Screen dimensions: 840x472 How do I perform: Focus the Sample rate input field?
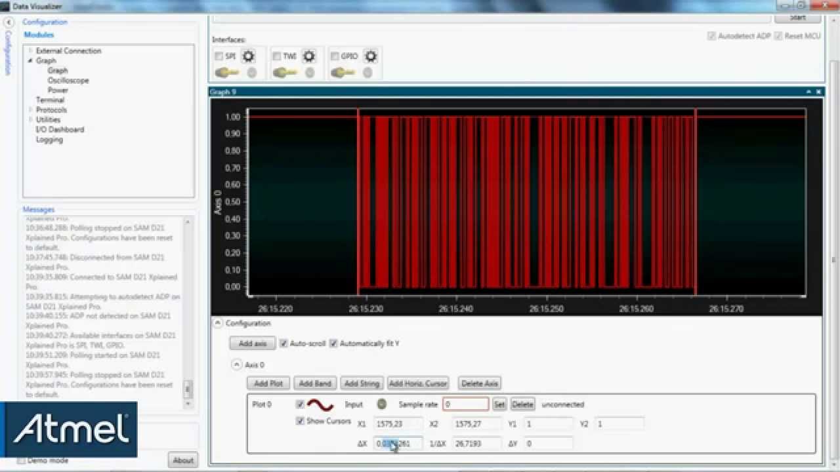pos(466,404)
